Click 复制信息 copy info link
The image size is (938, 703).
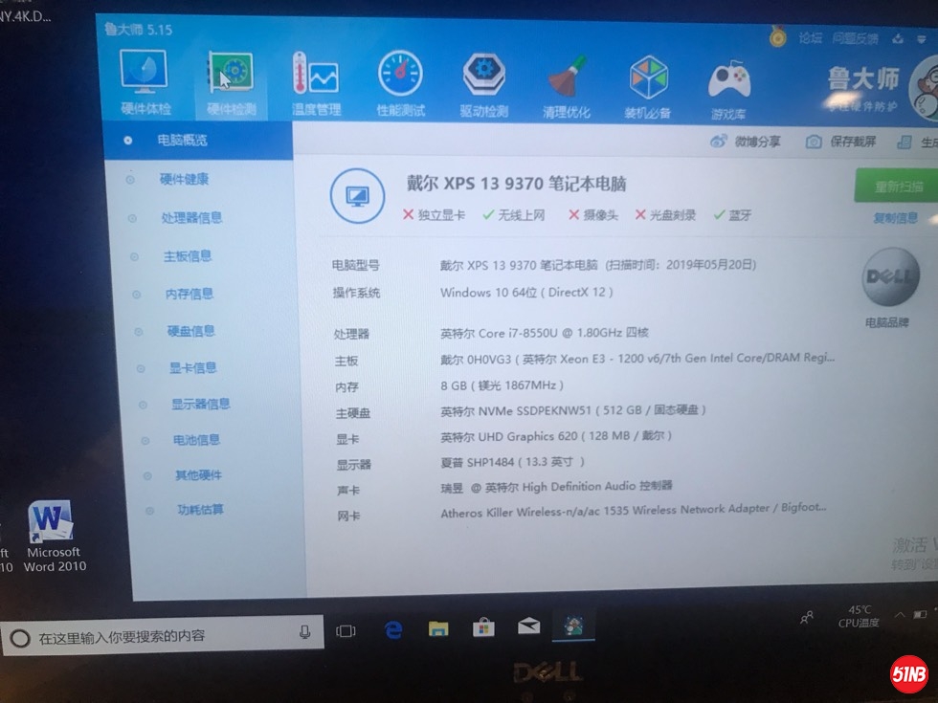pos(895,218)
